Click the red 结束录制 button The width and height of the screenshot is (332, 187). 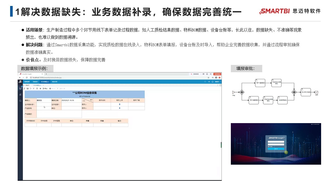(x=217, y=74)
